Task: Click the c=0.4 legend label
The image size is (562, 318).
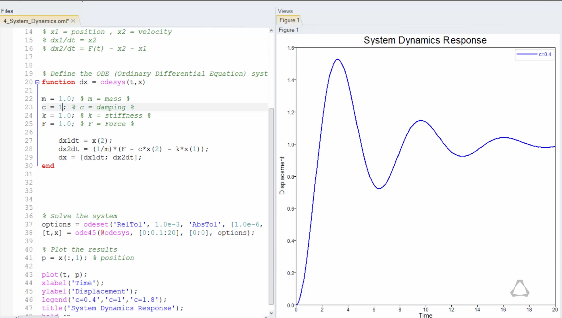Action: point(545,55)
